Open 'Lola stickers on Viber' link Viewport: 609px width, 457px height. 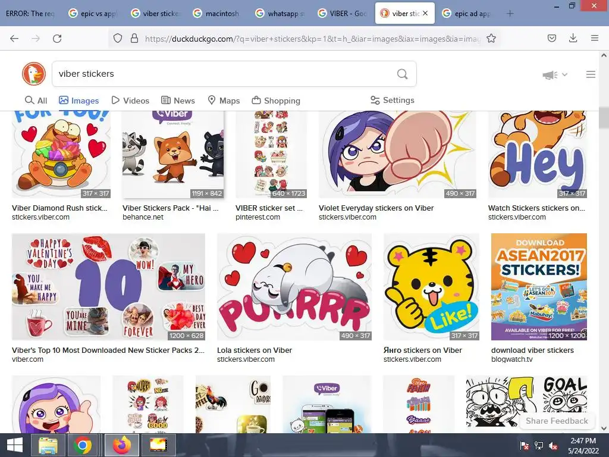point(255,350)
